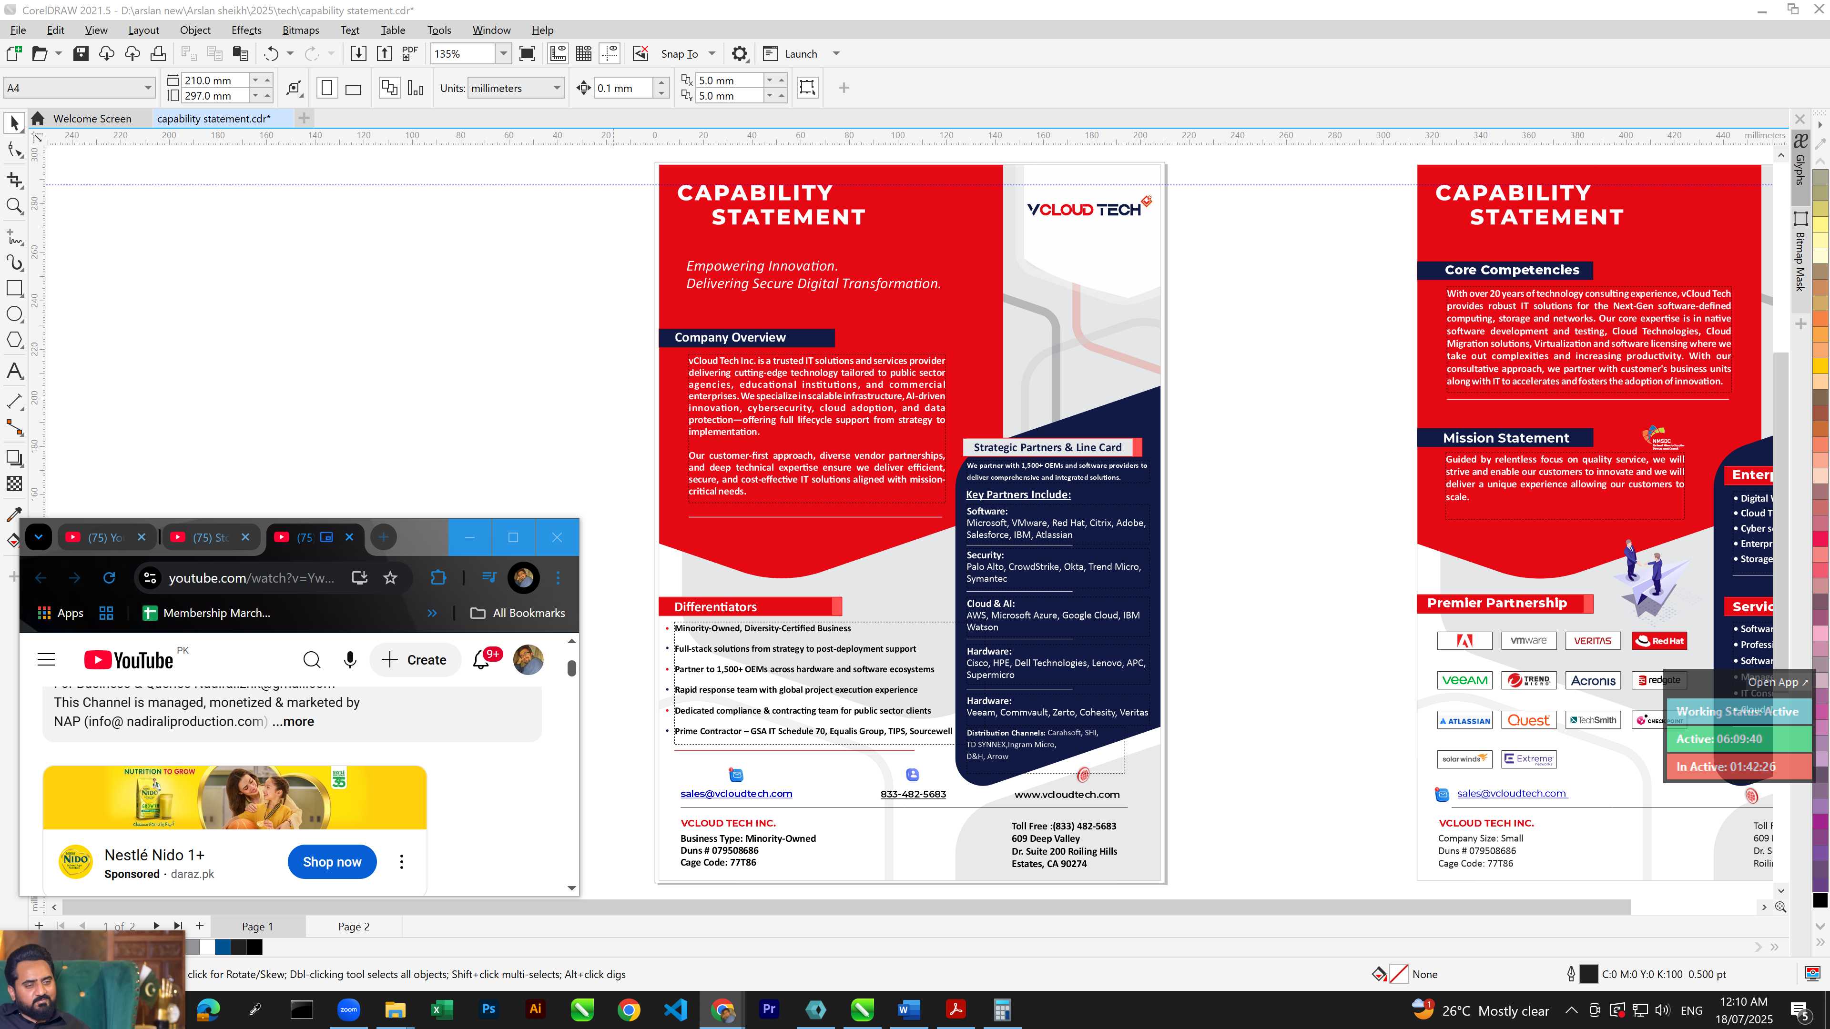Toggle Treat as Filled button

808,87
